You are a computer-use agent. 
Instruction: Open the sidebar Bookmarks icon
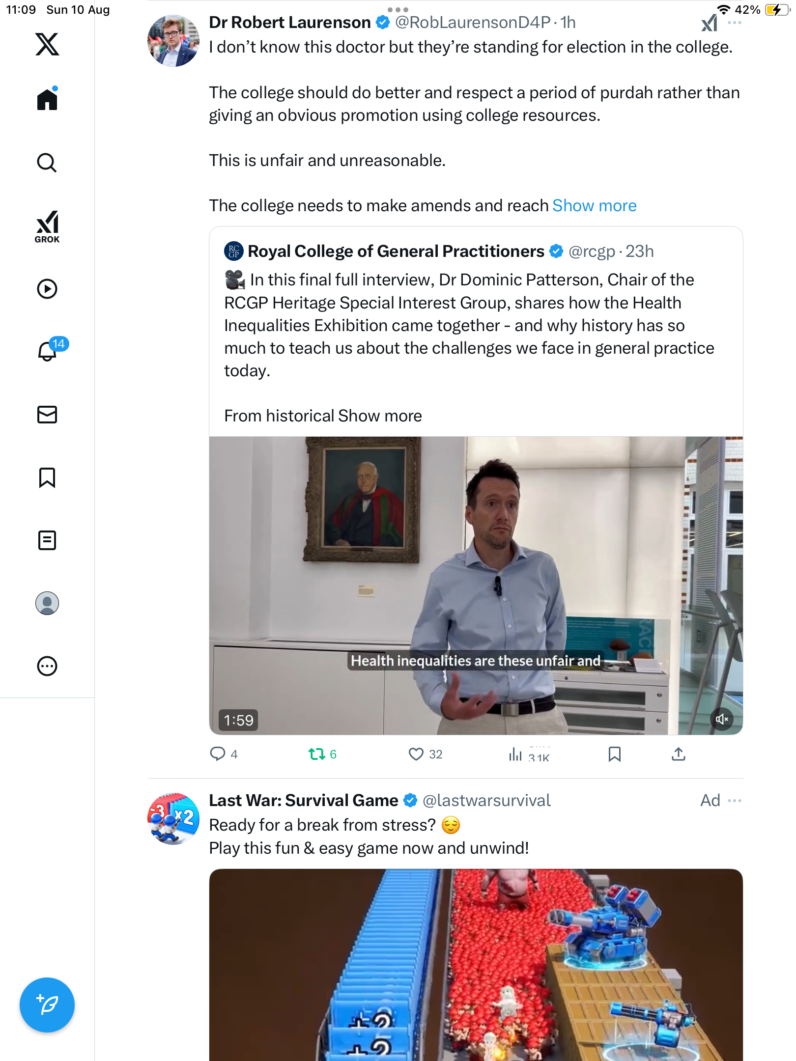pos(47,477)
